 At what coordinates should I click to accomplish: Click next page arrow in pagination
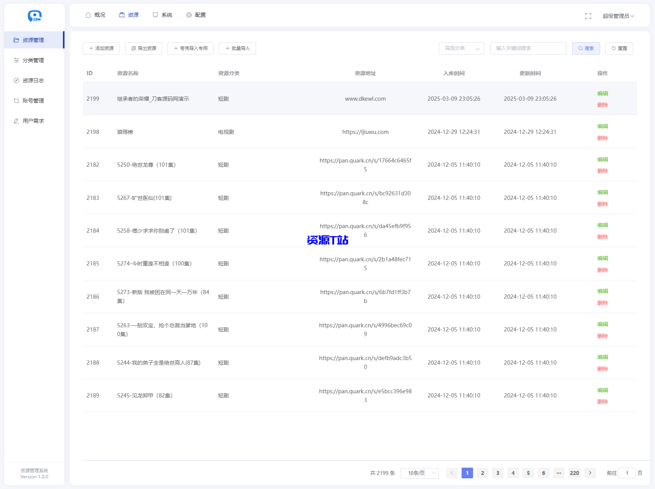pos(590,473)
